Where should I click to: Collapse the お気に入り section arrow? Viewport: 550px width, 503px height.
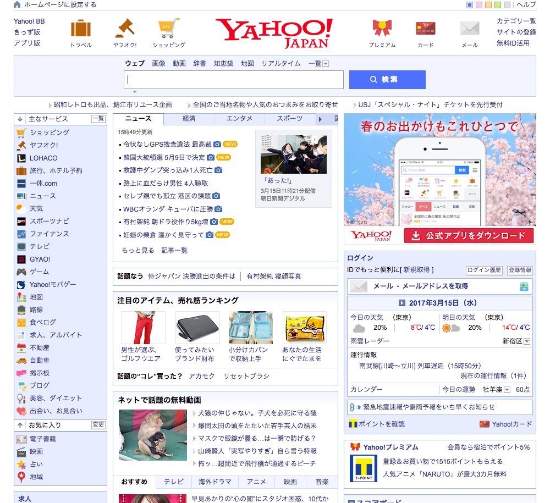(20, 425)
